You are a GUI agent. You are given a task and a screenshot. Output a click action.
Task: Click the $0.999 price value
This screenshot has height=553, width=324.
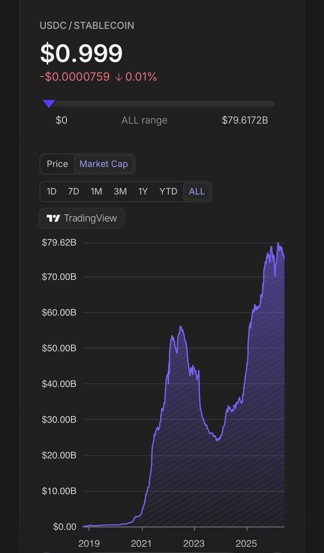pyautogui.click(x=81, y=53)
